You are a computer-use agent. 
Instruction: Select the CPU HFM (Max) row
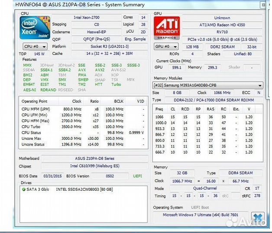pyautogui.click(x=83, y=121)
